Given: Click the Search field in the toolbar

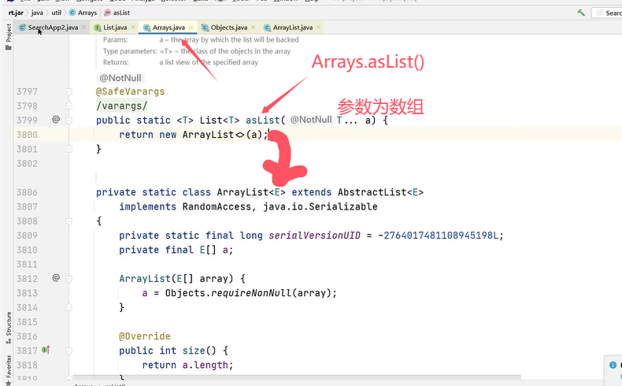Looking at the screenshot, I should pyautogui.click(x=607, y=13).
